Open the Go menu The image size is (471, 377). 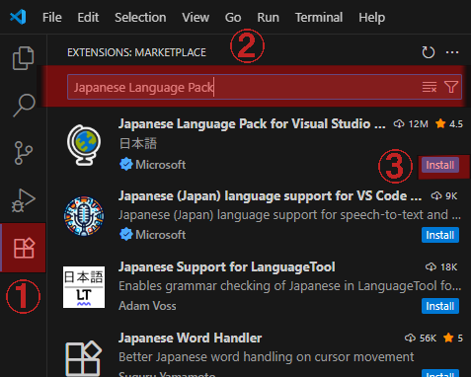233,18
